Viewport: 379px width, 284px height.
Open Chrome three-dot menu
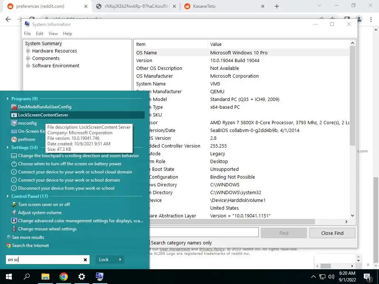coord(371,19)
